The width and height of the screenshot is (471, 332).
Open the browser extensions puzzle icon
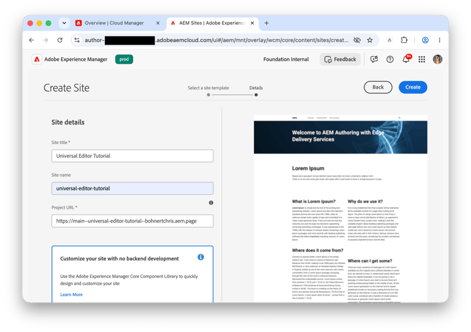(x=404, y=40)
